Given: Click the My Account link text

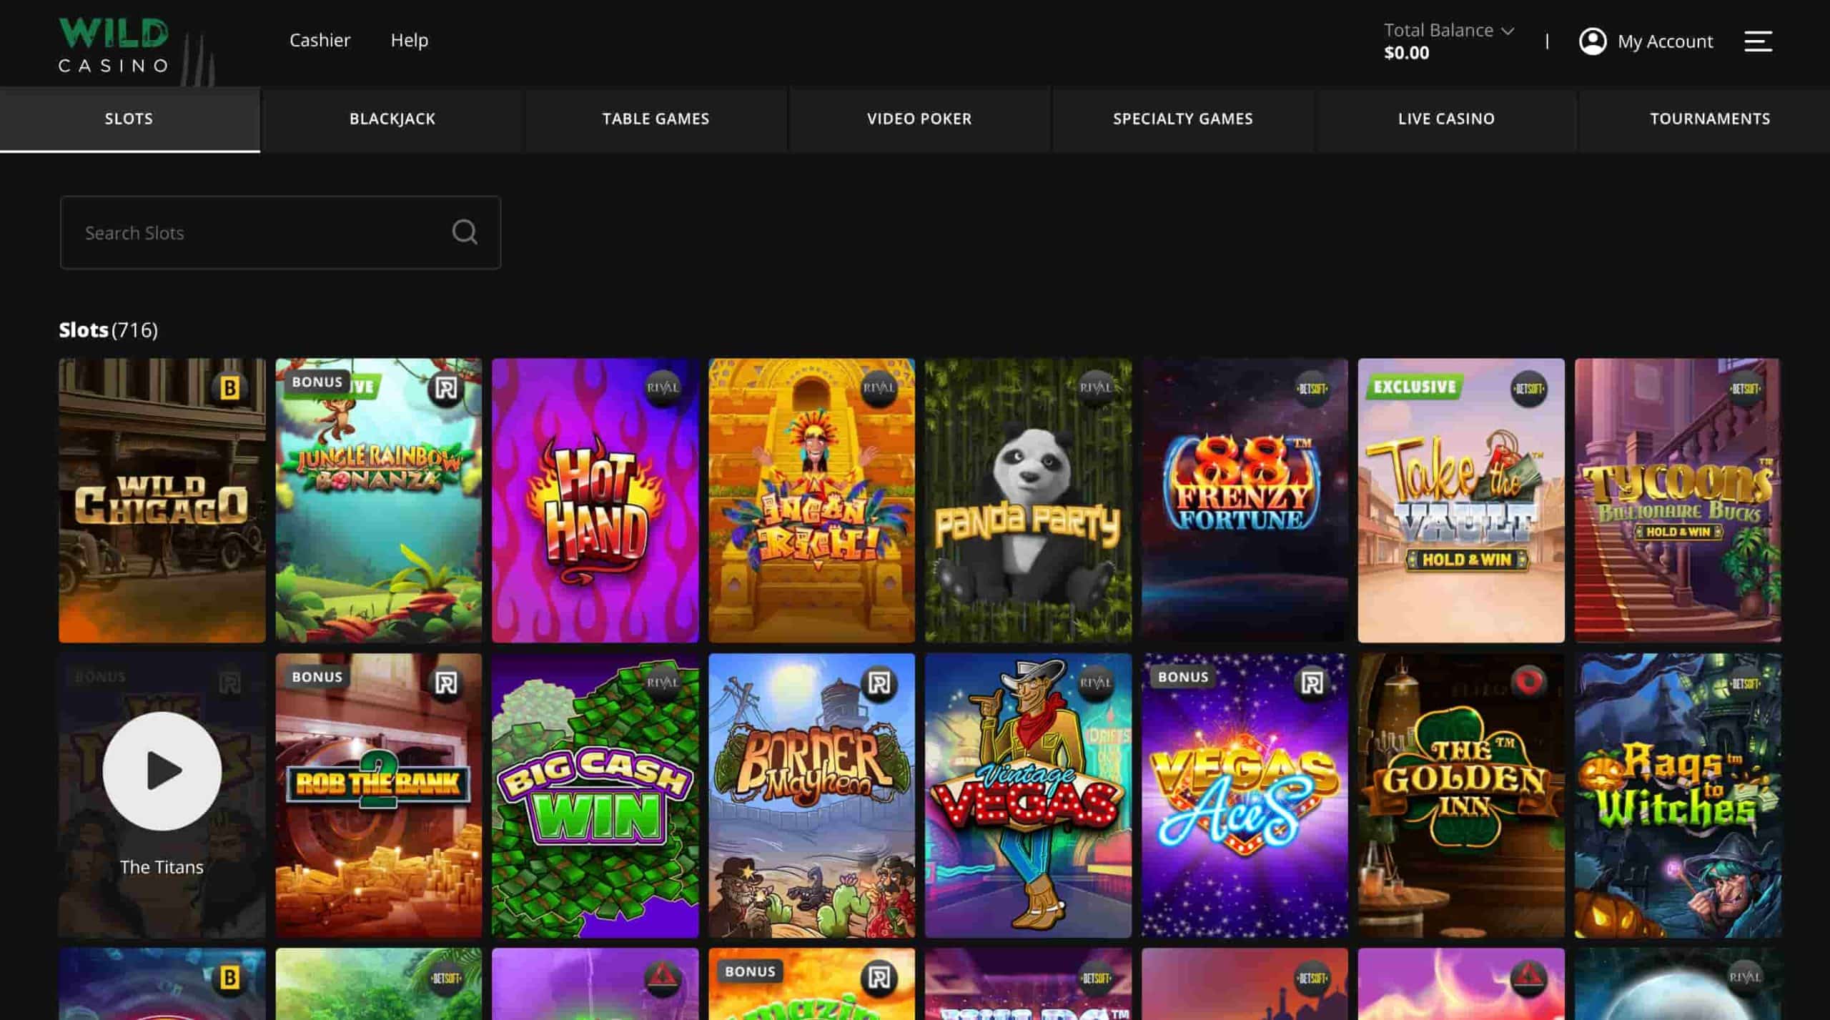Looking at the screenshot, I should pyautogui.click(x=1665, y=41).
